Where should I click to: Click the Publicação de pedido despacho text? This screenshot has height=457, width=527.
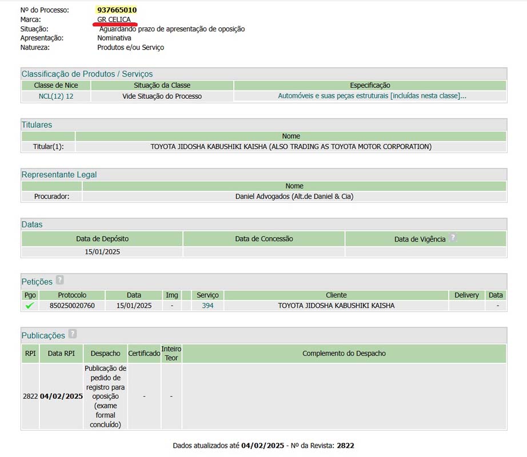pos(105,396)
